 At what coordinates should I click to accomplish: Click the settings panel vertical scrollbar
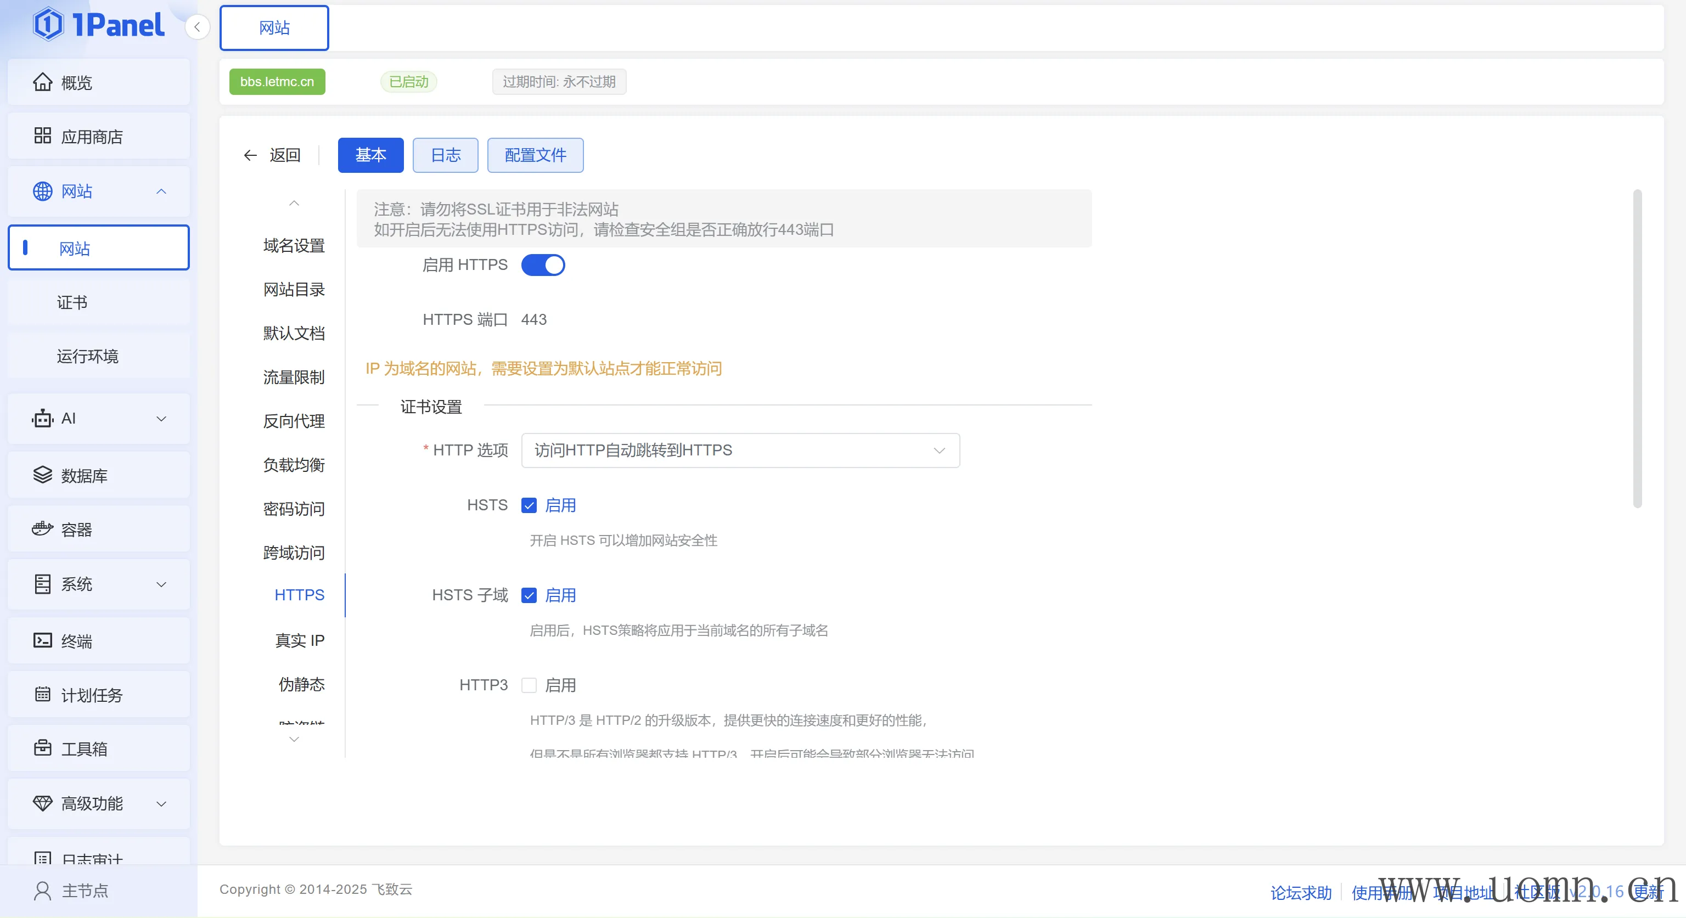[x=1637, y=349]
